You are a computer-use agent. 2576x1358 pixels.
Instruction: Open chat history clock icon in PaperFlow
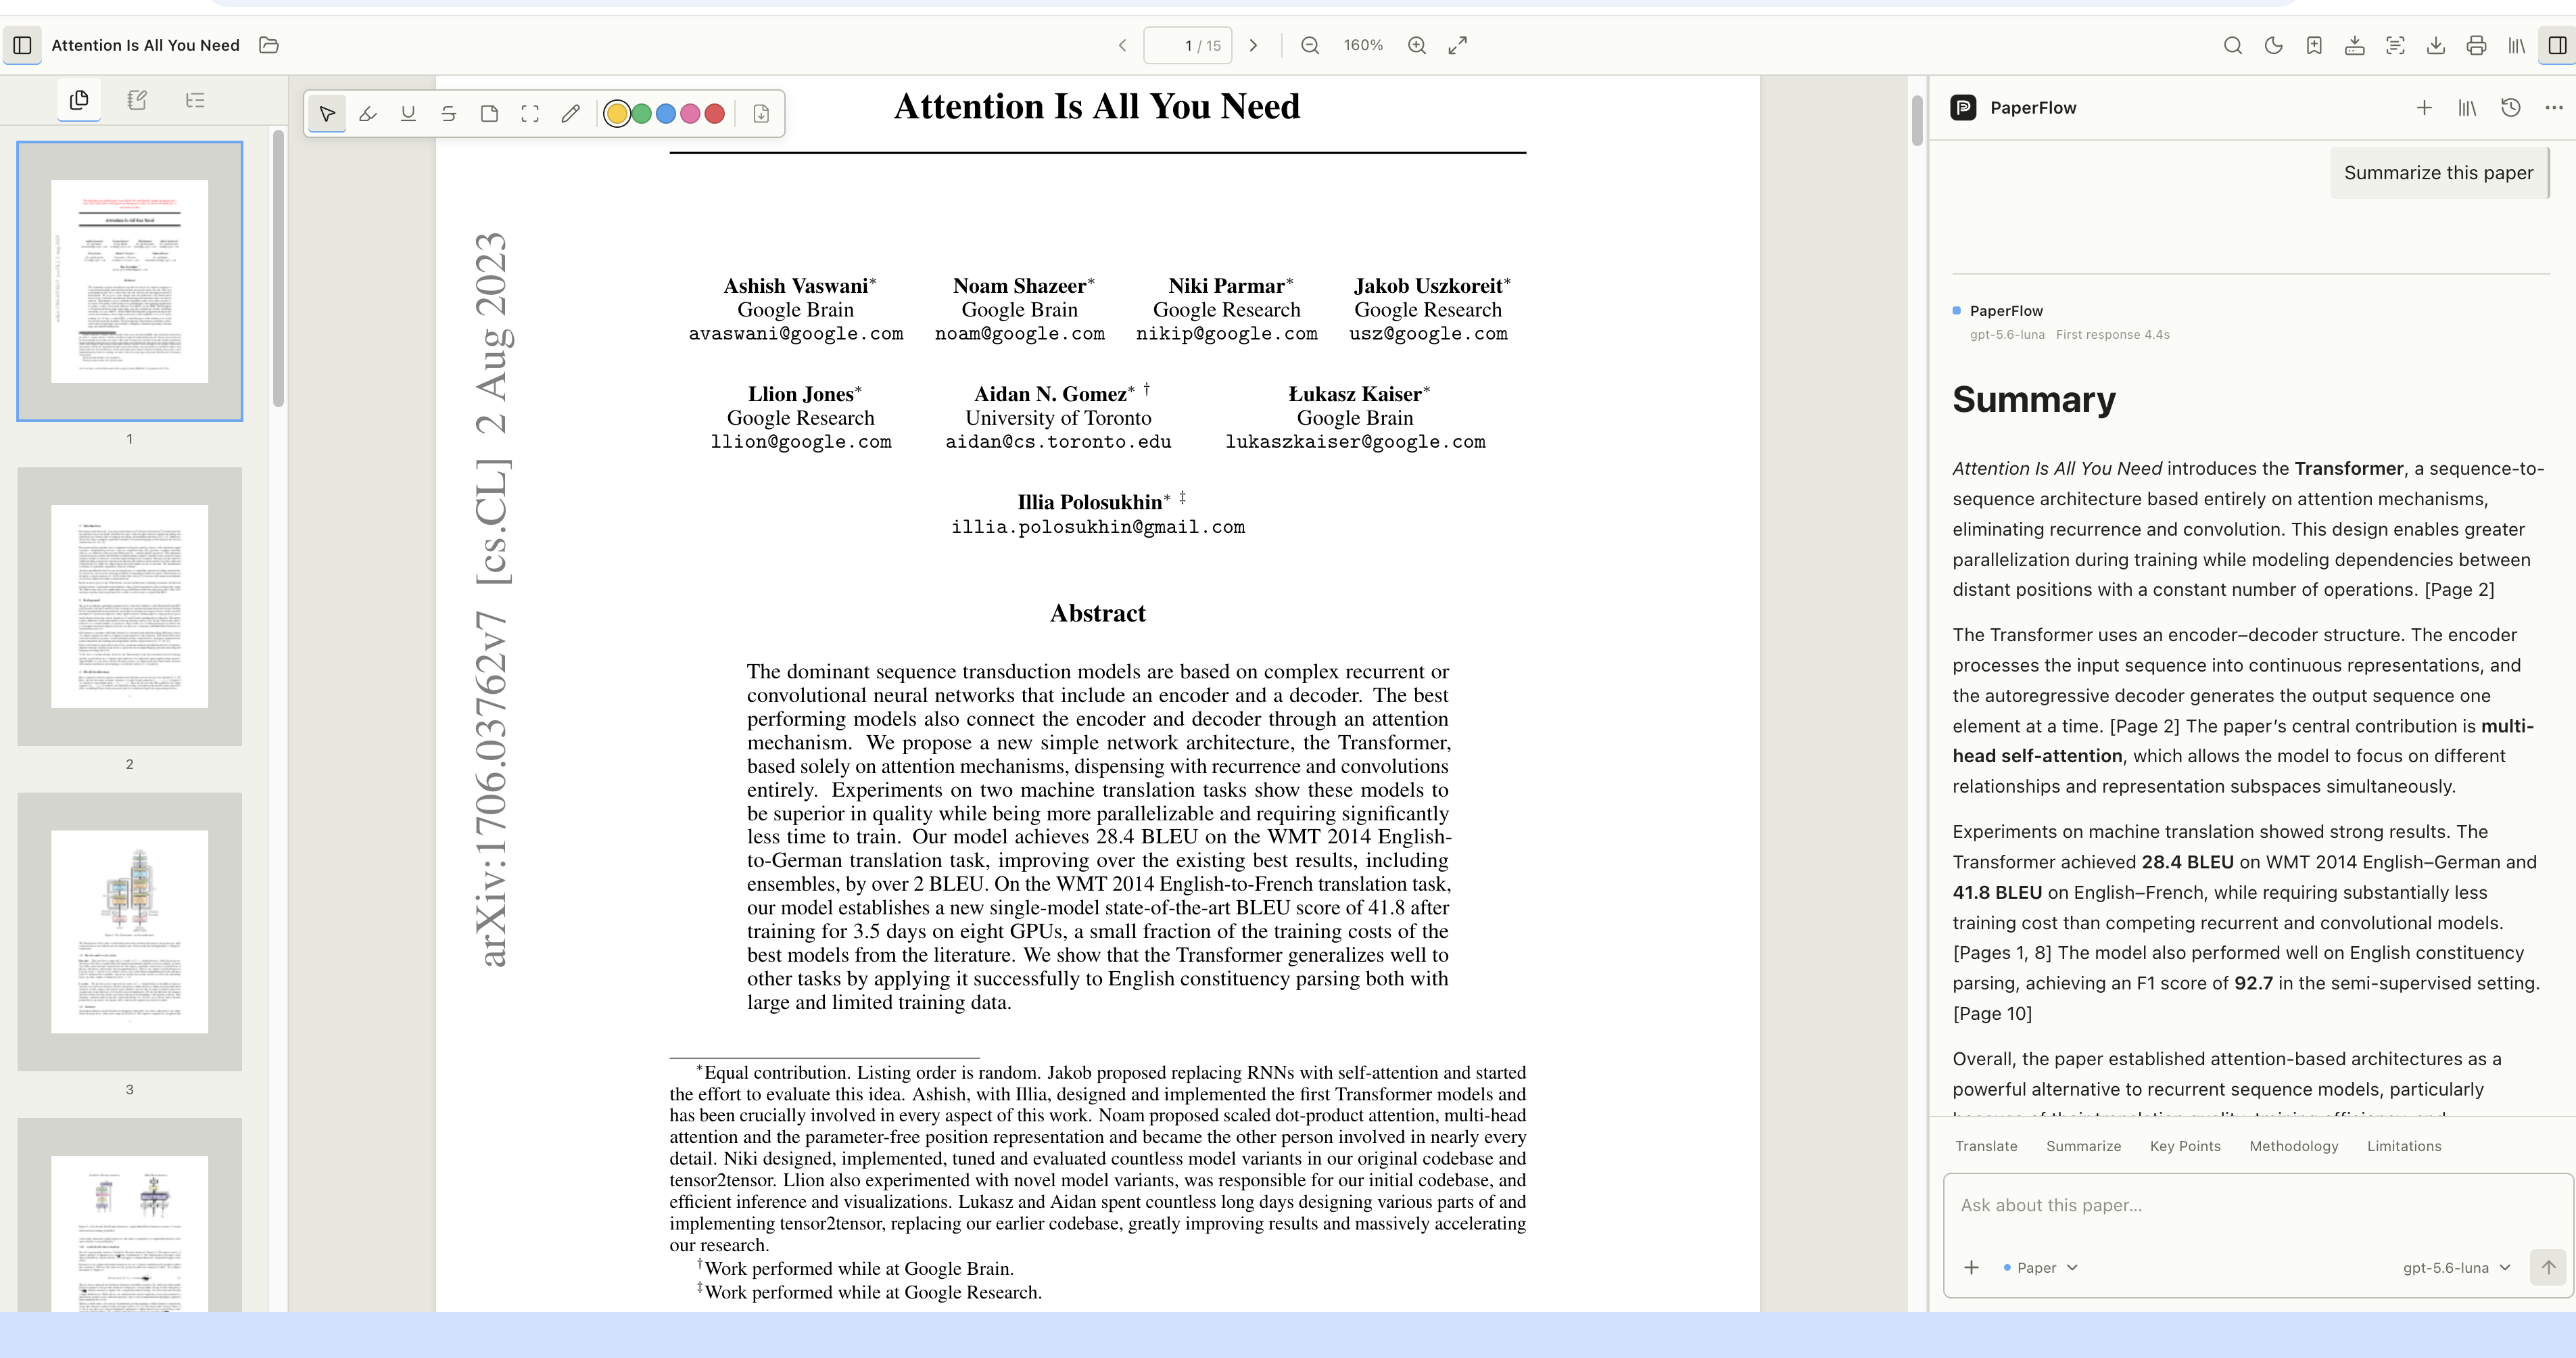click(2510, 107)
